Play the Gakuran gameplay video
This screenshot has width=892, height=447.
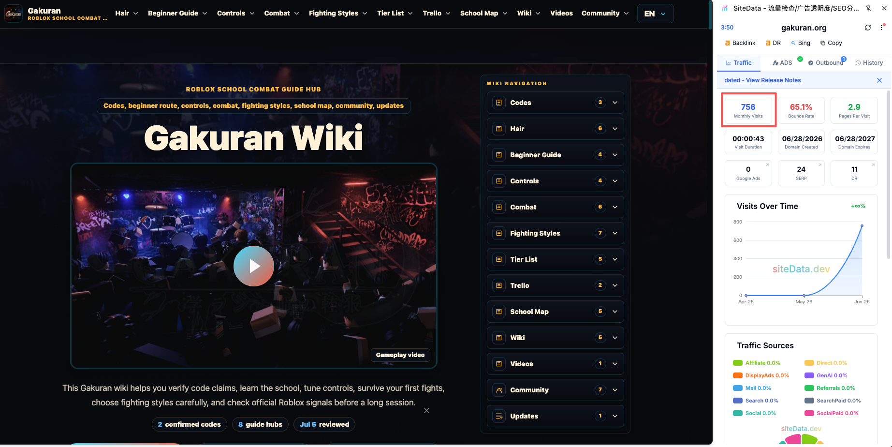click(254, 266)
